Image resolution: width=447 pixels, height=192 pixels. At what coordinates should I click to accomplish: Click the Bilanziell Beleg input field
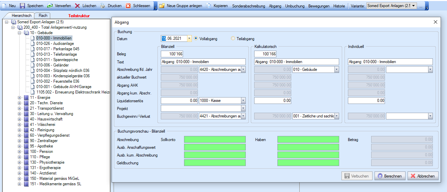coord(172,54)
